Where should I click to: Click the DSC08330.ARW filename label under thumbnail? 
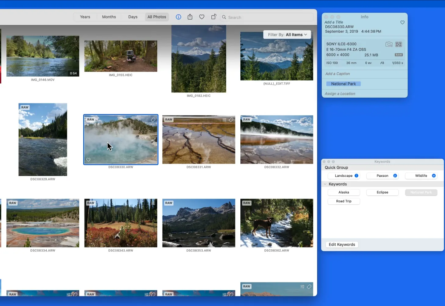tap(121, 167)
